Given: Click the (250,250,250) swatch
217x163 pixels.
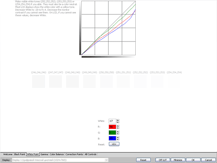Looking at the screenshot, I should pyautogui.click(x=106, y=81).
